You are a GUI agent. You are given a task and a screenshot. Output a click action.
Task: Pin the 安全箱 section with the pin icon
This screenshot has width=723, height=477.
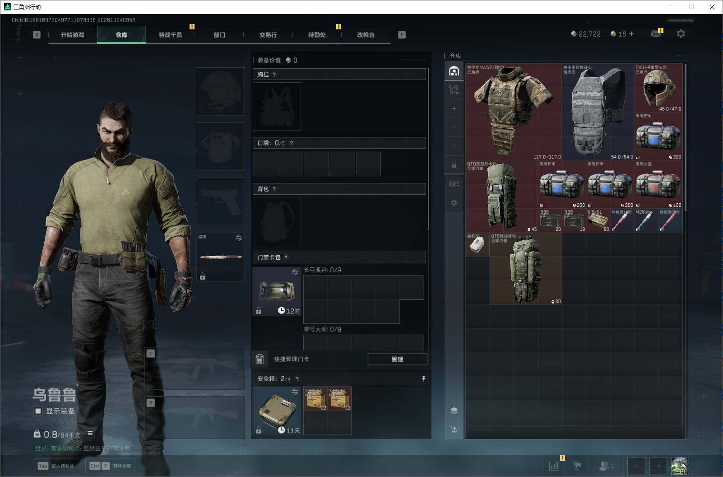pos(423,379)
